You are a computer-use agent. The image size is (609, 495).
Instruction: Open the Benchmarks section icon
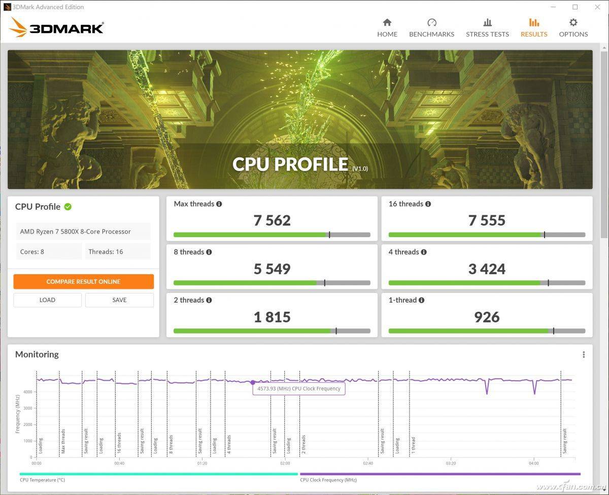click(431, 23)
